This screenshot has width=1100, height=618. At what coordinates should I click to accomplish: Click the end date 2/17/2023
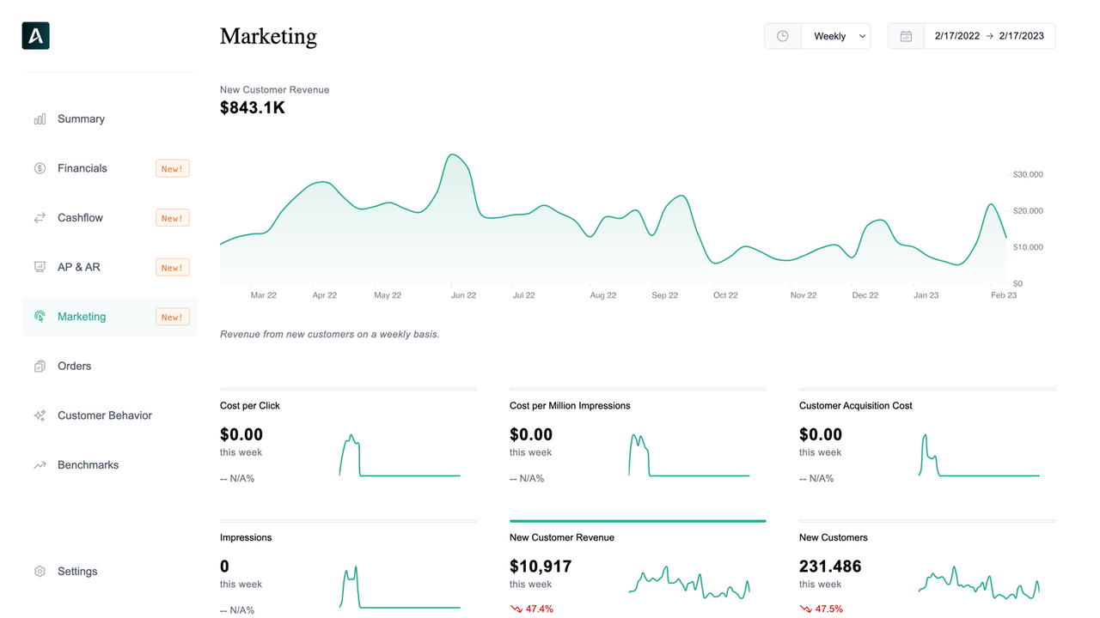pos(1021,35)
